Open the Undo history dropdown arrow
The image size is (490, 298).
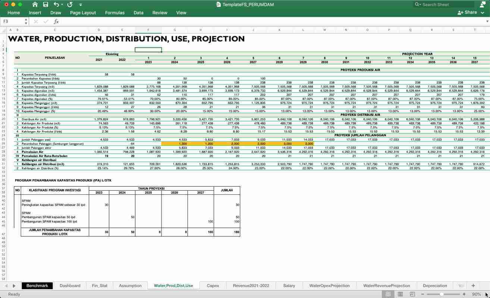pos(62,5)
